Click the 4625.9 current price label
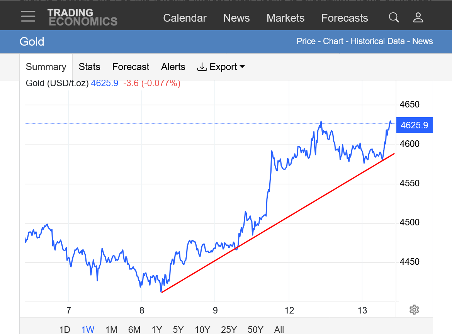 click(x=414, y=125)
